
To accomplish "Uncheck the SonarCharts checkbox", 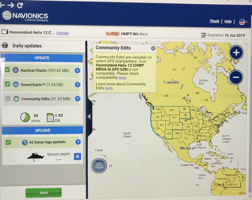I will 7,84.
